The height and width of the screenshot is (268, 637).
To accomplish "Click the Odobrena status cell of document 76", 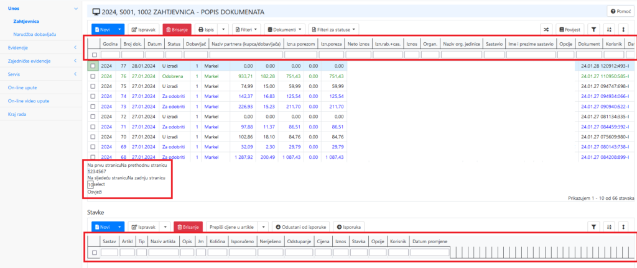I will [172, 76].
